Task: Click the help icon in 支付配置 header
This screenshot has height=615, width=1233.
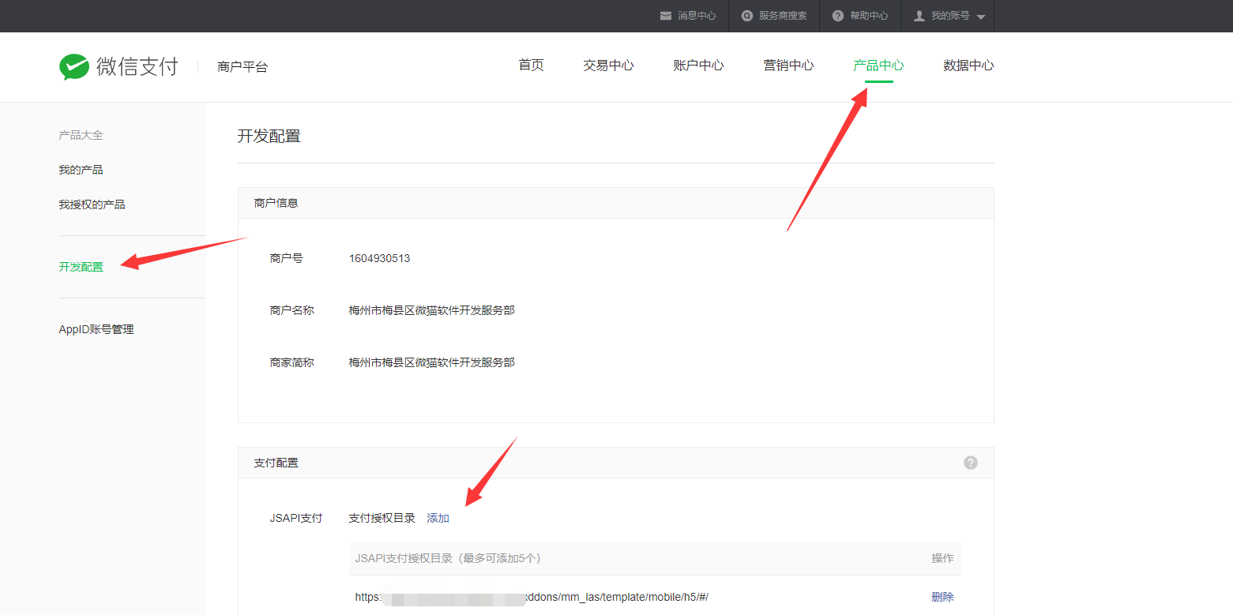Action: 971,463
